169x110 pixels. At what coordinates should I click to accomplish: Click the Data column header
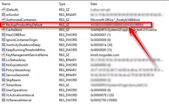94,4
